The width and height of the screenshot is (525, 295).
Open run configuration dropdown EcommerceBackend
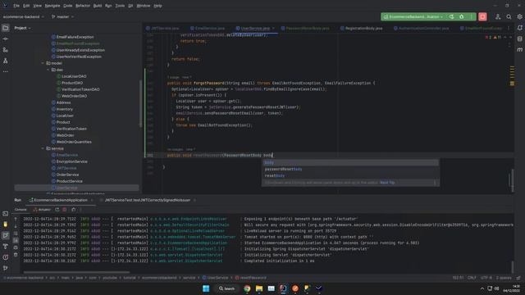point(414,16)
